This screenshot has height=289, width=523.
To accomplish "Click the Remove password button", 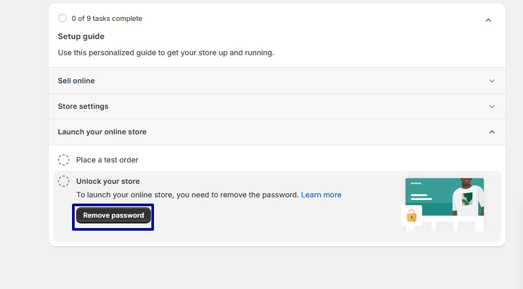I will 113,216.
